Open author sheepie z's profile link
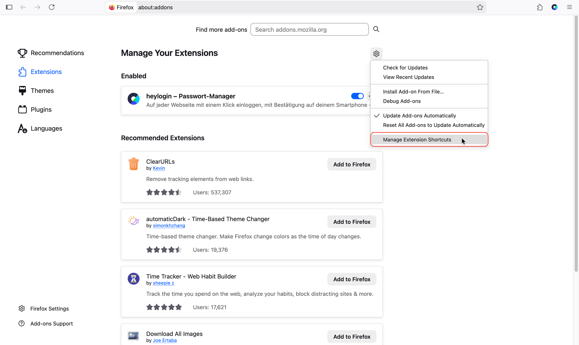Screen dimensions: 579x345 [163, 283]
